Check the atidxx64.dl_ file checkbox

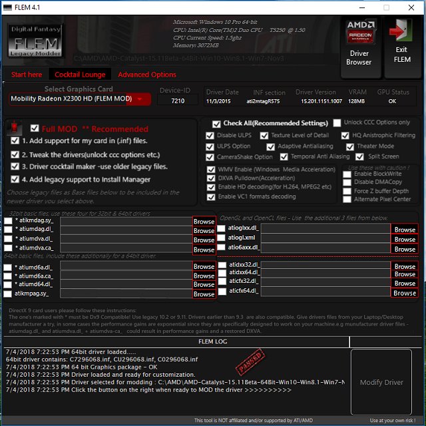(x=222, y=272)
